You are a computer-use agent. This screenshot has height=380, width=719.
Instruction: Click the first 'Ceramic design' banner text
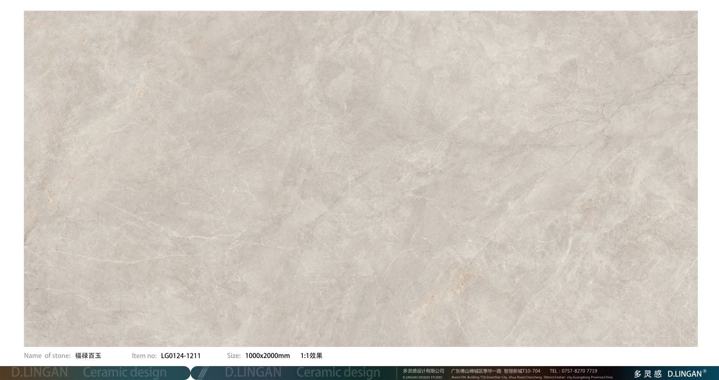tap(125, 372)
